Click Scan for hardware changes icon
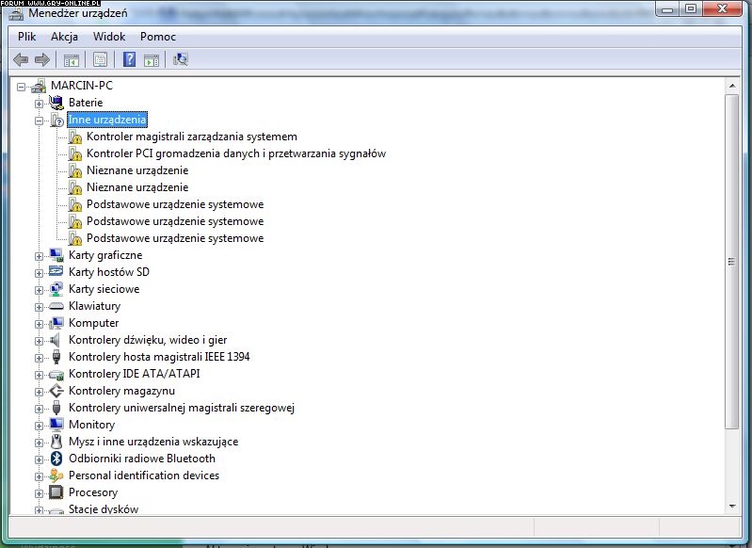 tap(181, 59)
